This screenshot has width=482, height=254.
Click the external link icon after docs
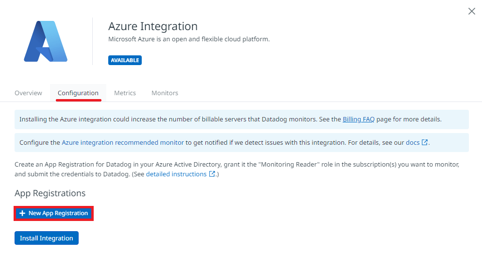pyautogui.click(x=425, y=142)
